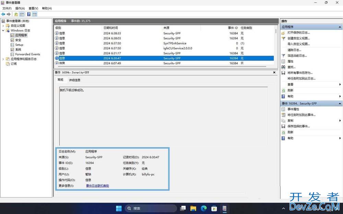Launch Microsoft Edge from the taskbar
343x214 pixels.
[204, 208]
